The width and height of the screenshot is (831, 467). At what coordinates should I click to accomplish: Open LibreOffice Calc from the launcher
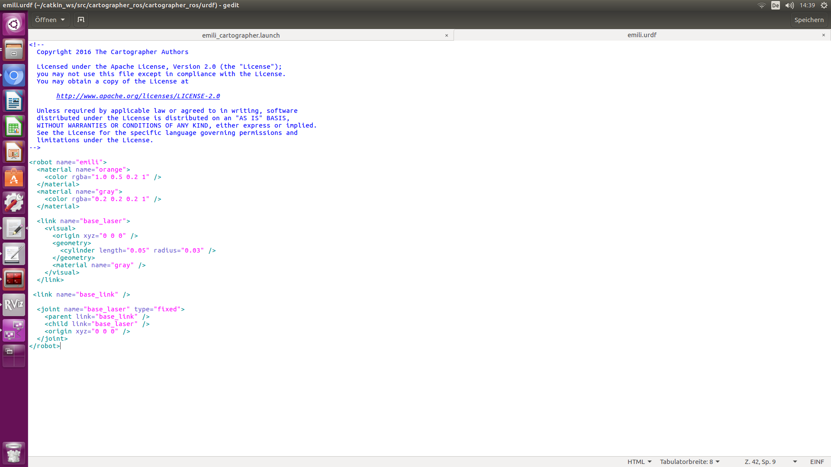tap(14, 127)
